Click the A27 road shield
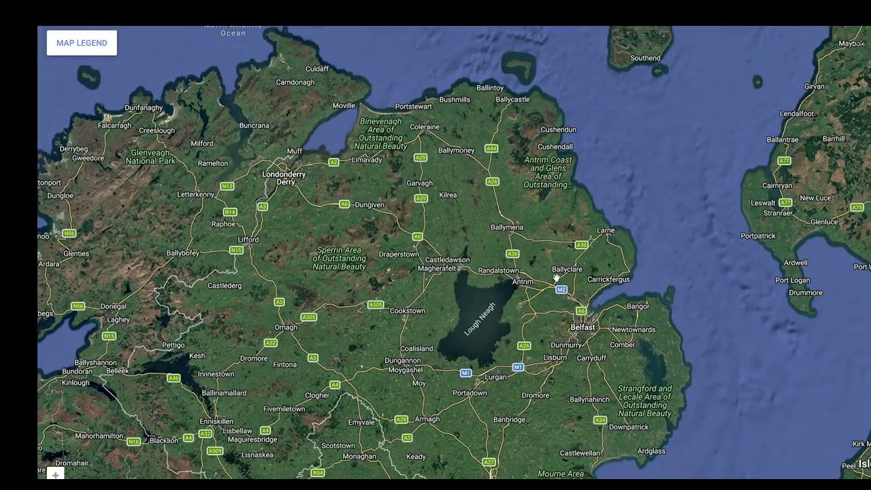Screen dimensions: 871x490 point(489,463)
